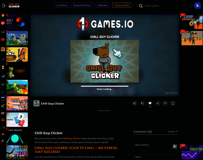
Task: Open the hourglass sidebar category
Action: [x=3, y=67]
